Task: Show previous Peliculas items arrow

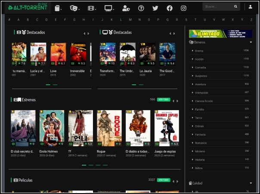Action: click(x=173, y=182)
